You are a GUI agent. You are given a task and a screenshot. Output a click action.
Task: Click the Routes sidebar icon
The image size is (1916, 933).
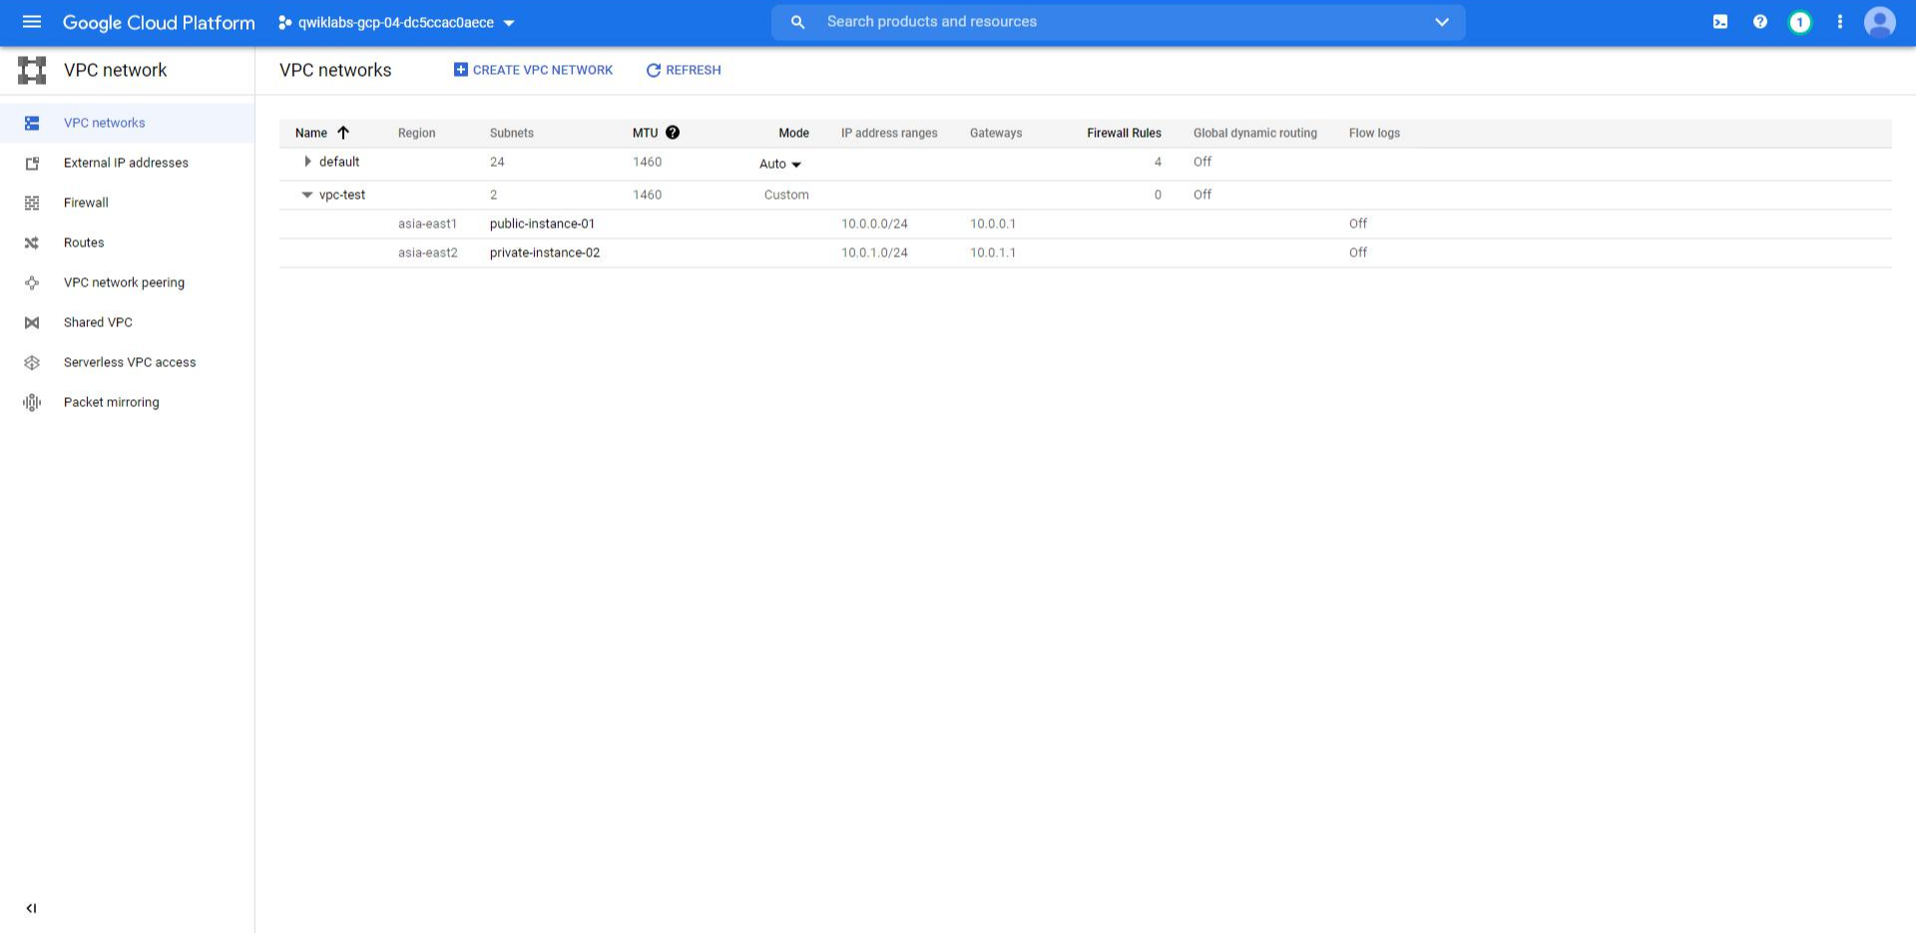point(32,242)
